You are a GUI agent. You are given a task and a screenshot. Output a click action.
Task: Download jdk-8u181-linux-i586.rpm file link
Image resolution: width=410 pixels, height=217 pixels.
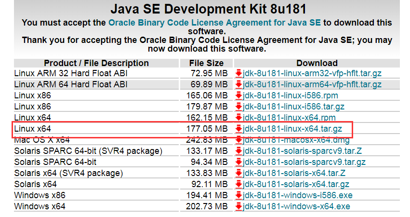tap(291, 95)
